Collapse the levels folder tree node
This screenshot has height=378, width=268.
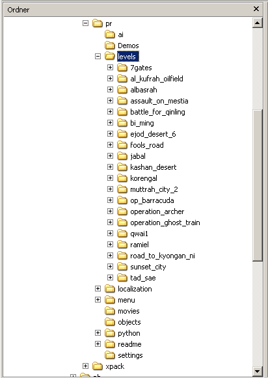point(98,57)
